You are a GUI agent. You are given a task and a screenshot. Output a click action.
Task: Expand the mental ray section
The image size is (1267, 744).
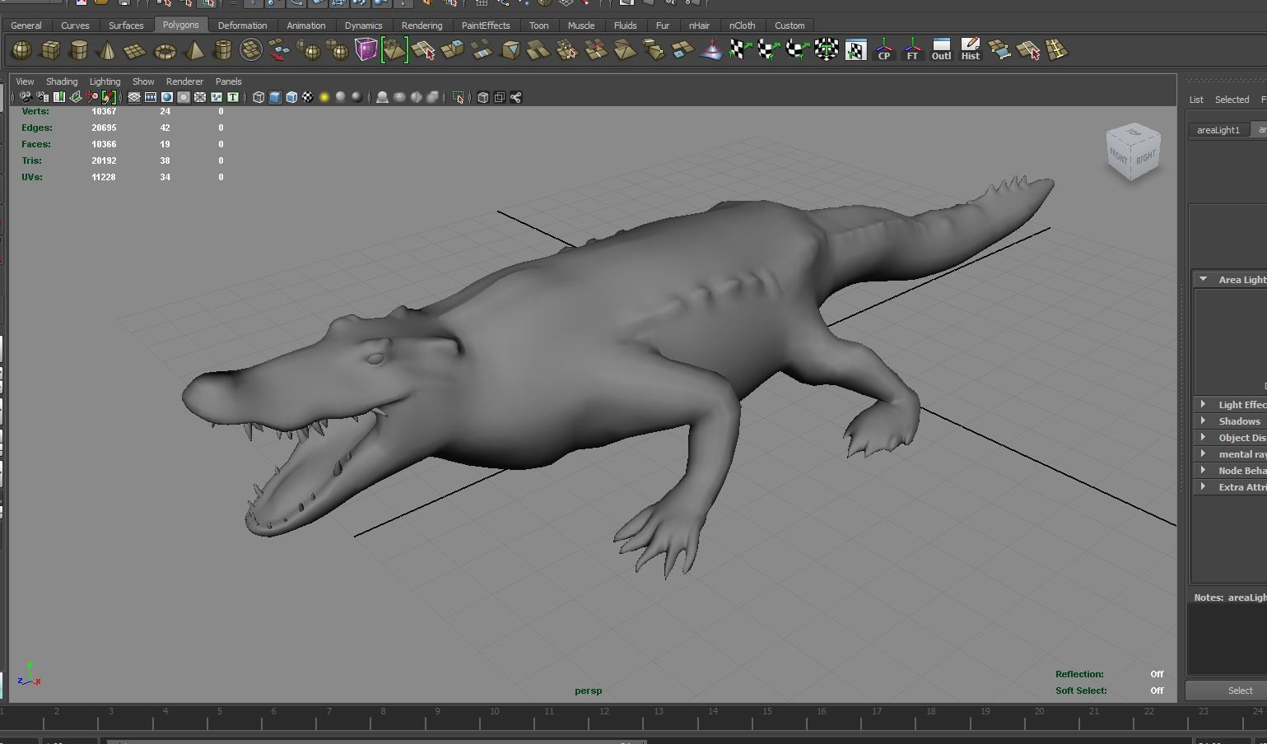click(x=1204, y=453)
